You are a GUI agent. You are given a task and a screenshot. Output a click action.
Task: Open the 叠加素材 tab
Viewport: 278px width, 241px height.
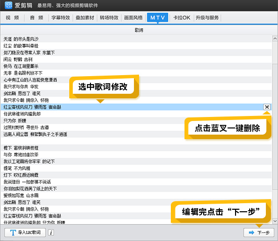[x=85, y=18]
